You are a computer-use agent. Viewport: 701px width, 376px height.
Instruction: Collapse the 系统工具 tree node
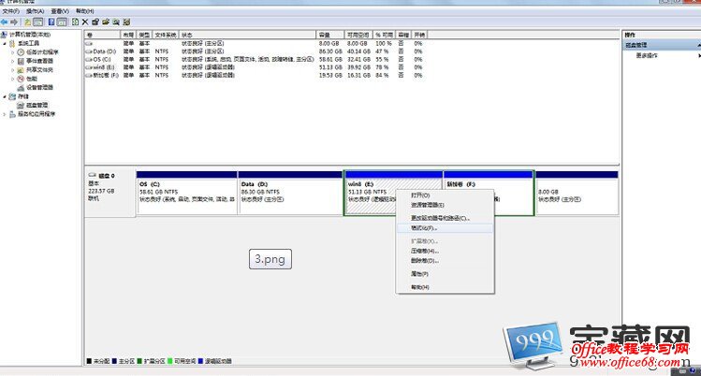5,44
